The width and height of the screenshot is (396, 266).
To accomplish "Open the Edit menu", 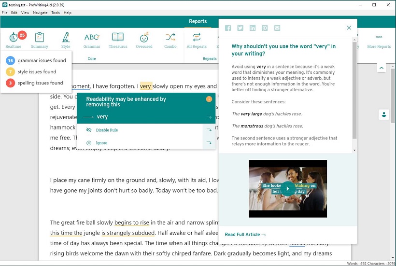I will (14, 13).
